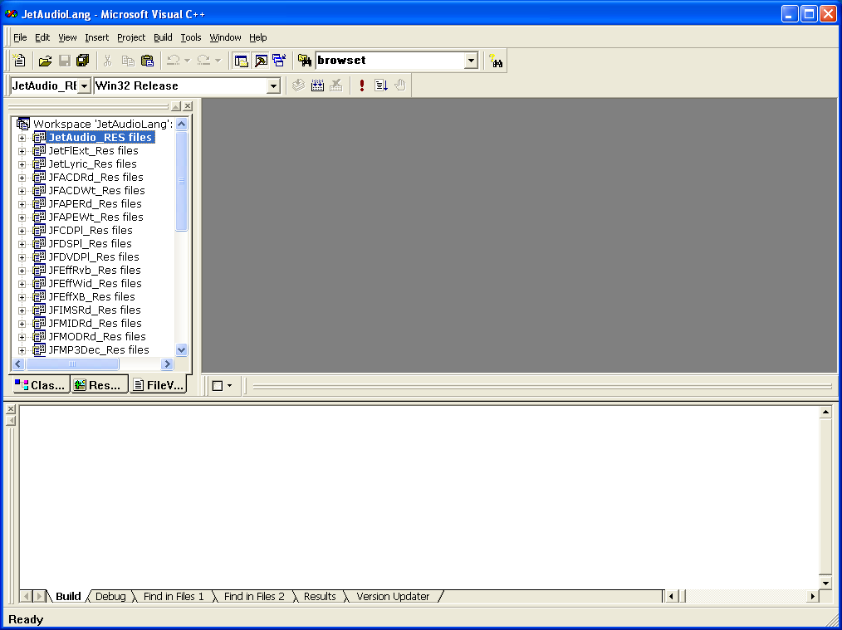842x630 pixels.
Task: Toggle the Workspace window toolbar button
Action: (242, 61)
